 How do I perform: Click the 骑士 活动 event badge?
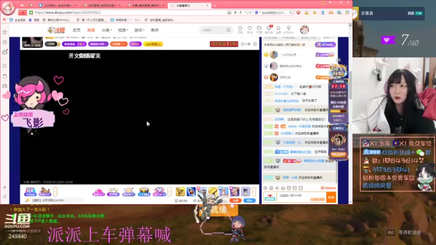(x=338, y=71)
